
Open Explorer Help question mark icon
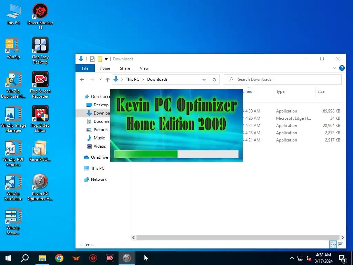tap(342, 68)
